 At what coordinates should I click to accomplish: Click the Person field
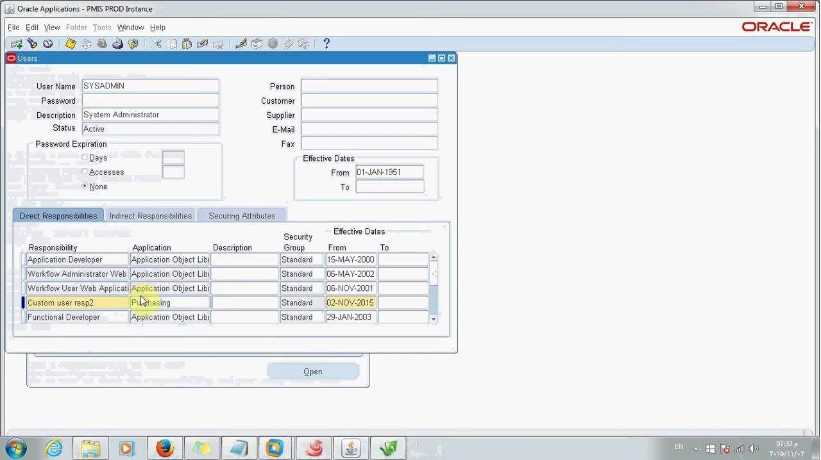pyautogui.click(x=369, y=86)
